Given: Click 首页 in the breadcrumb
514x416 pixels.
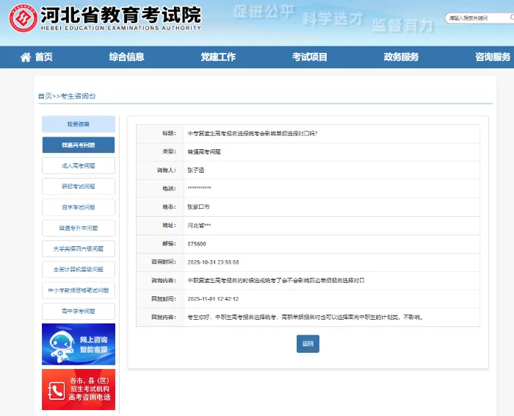Looking at the screenshot, I should [45, 96].
